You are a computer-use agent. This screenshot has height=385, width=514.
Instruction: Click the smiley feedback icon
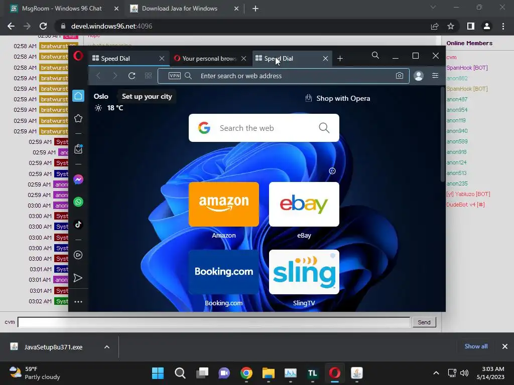tap(332, 171)
